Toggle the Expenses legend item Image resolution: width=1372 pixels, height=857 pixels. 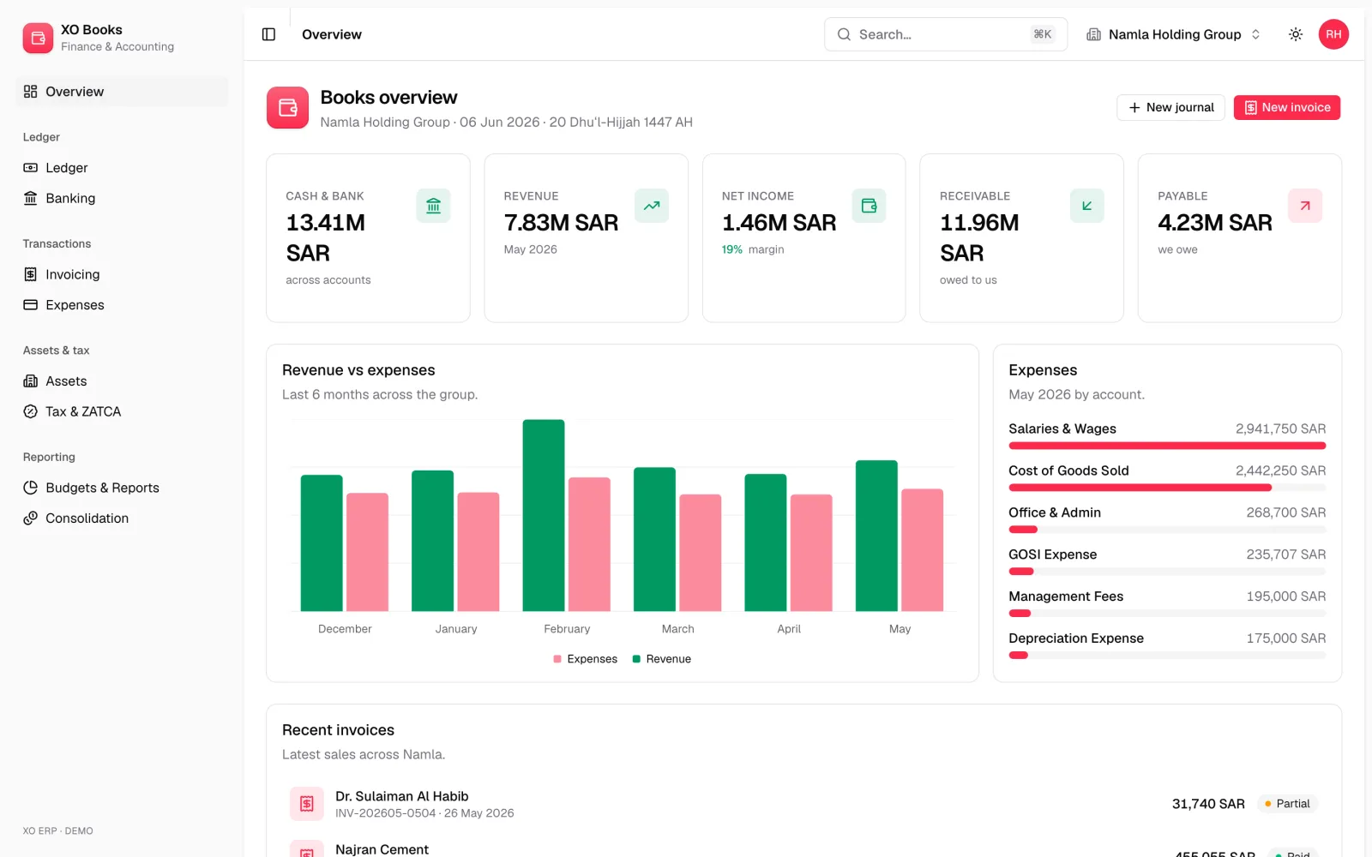[x=585, y=659]
